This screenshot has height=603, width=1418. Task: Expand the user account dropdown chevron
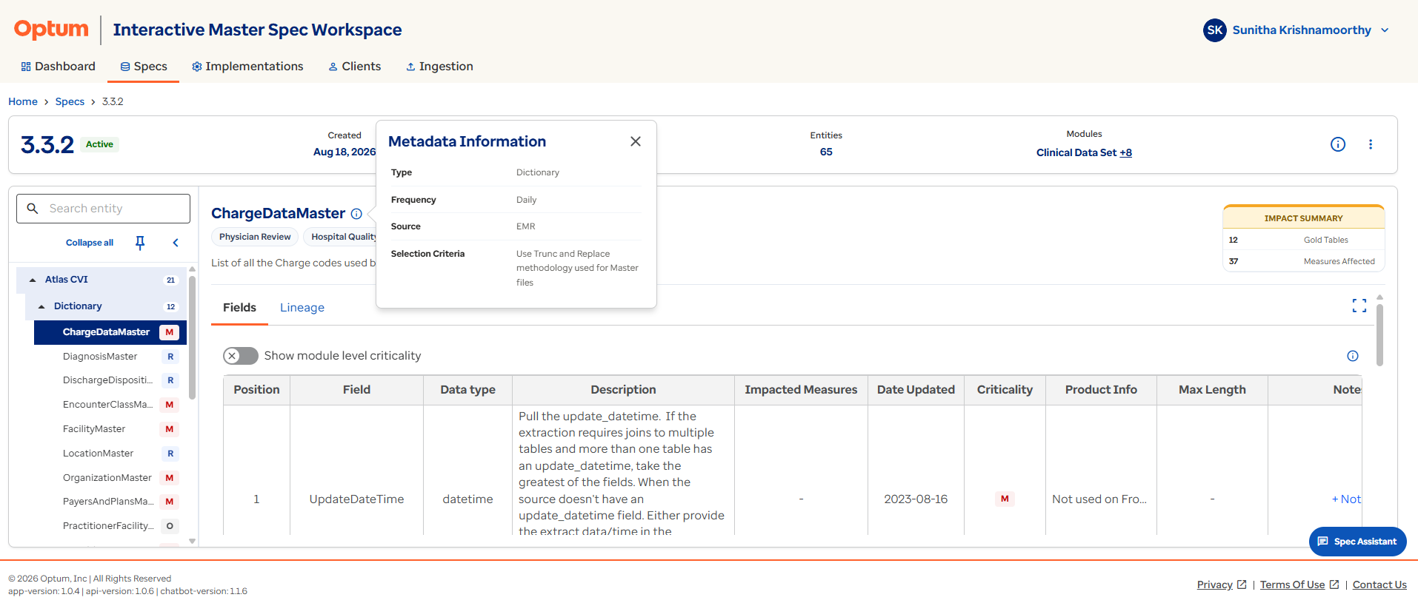1385,30
